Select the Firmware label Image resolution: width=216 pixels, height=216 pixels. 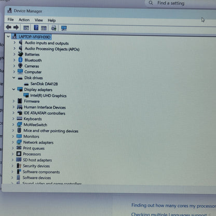coord(32,101)
